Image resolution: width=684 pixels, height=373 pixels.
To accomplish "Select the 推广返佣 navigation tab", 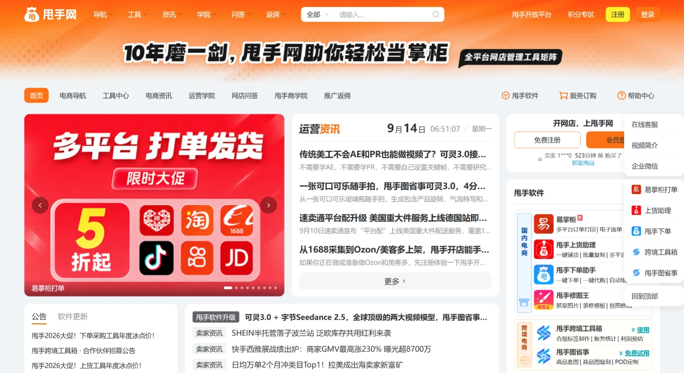I will click(337, 96).
